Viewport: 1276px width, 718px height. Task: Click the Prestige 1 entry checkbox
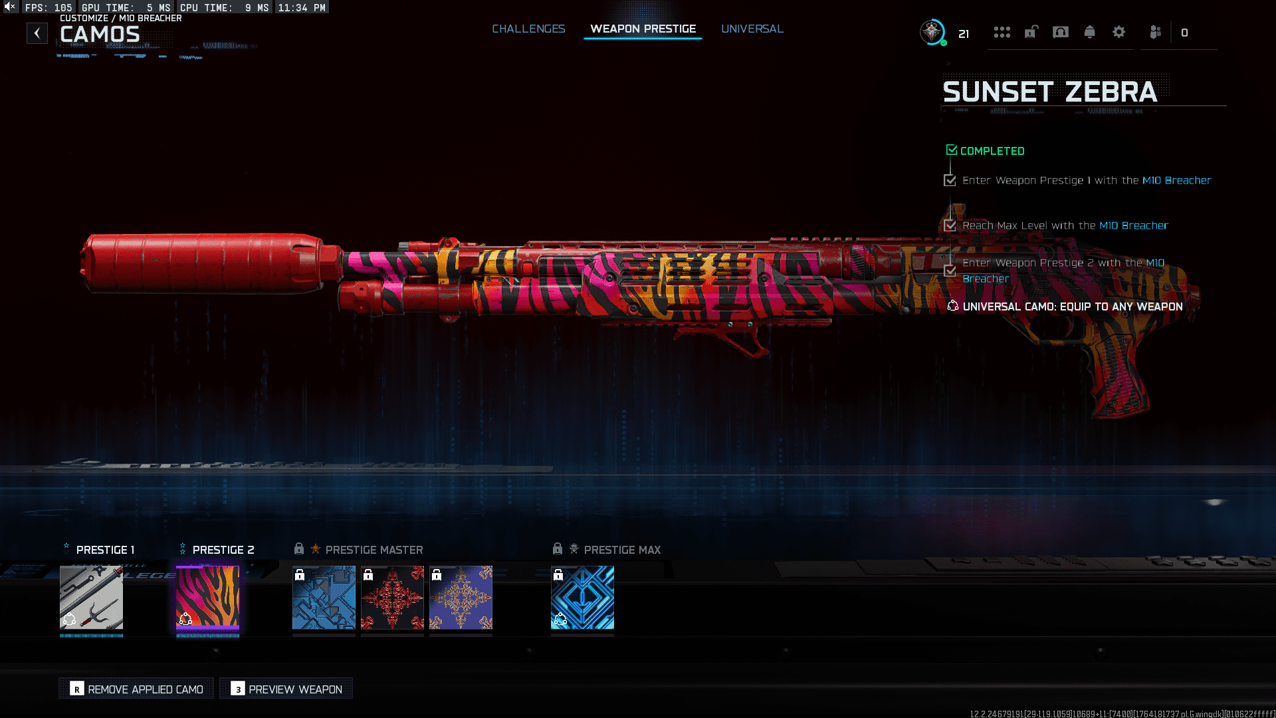pyautogui.click(x=950, y=180)
